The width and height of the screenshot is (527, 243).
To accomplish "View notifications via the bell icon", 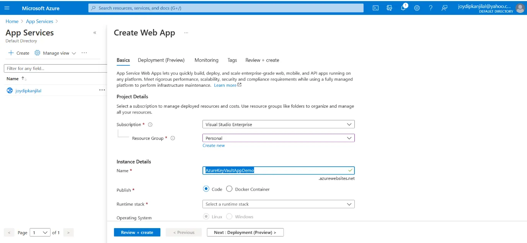I will click(403, 8).
